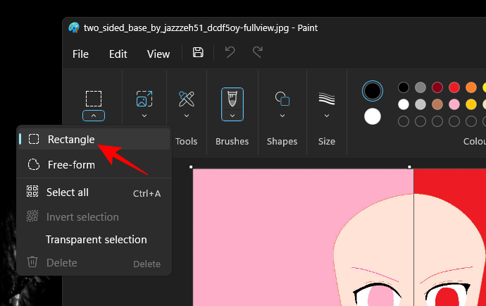Choose the Rectangle selection mode

coord(70,140)
